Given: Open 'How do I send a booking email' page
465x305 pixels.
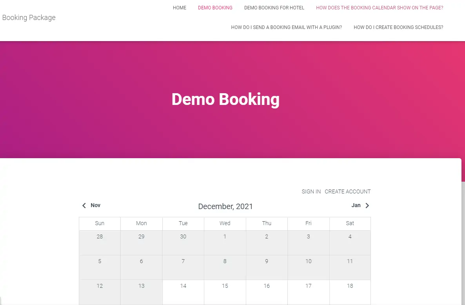Looking at the screenshot, I should [x=286, y=27].
